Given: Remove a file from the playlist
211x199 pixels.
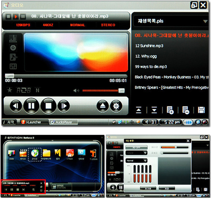Looking at the screenshot, I should coord(186,110).
